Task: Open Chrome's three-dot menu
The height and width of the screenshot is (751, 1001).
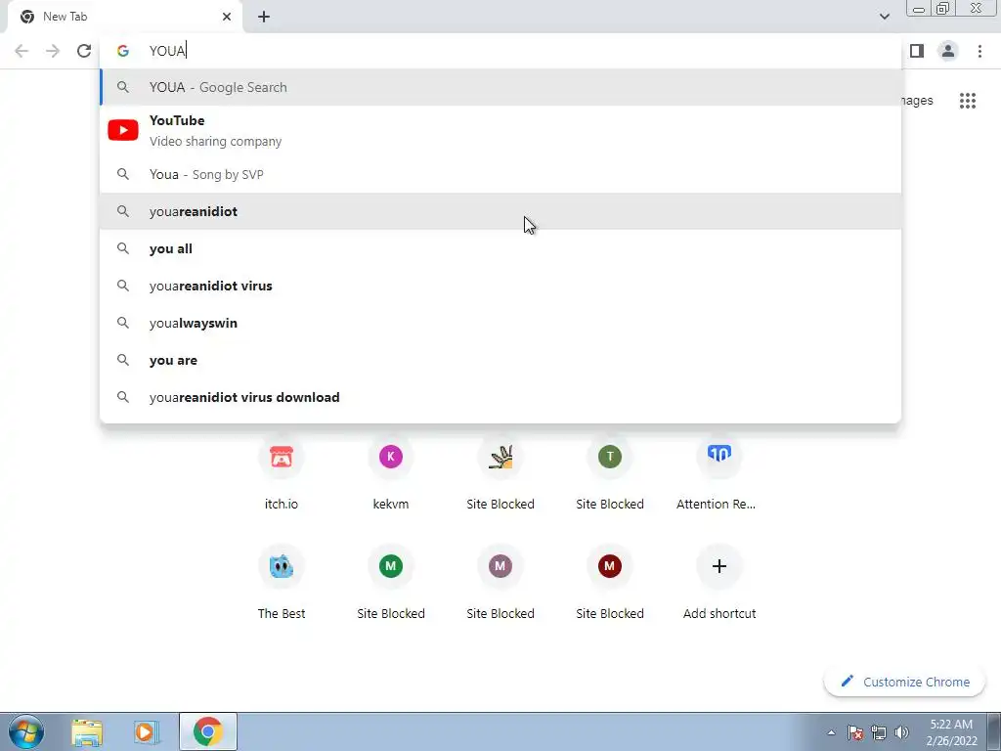Action: 979,51
